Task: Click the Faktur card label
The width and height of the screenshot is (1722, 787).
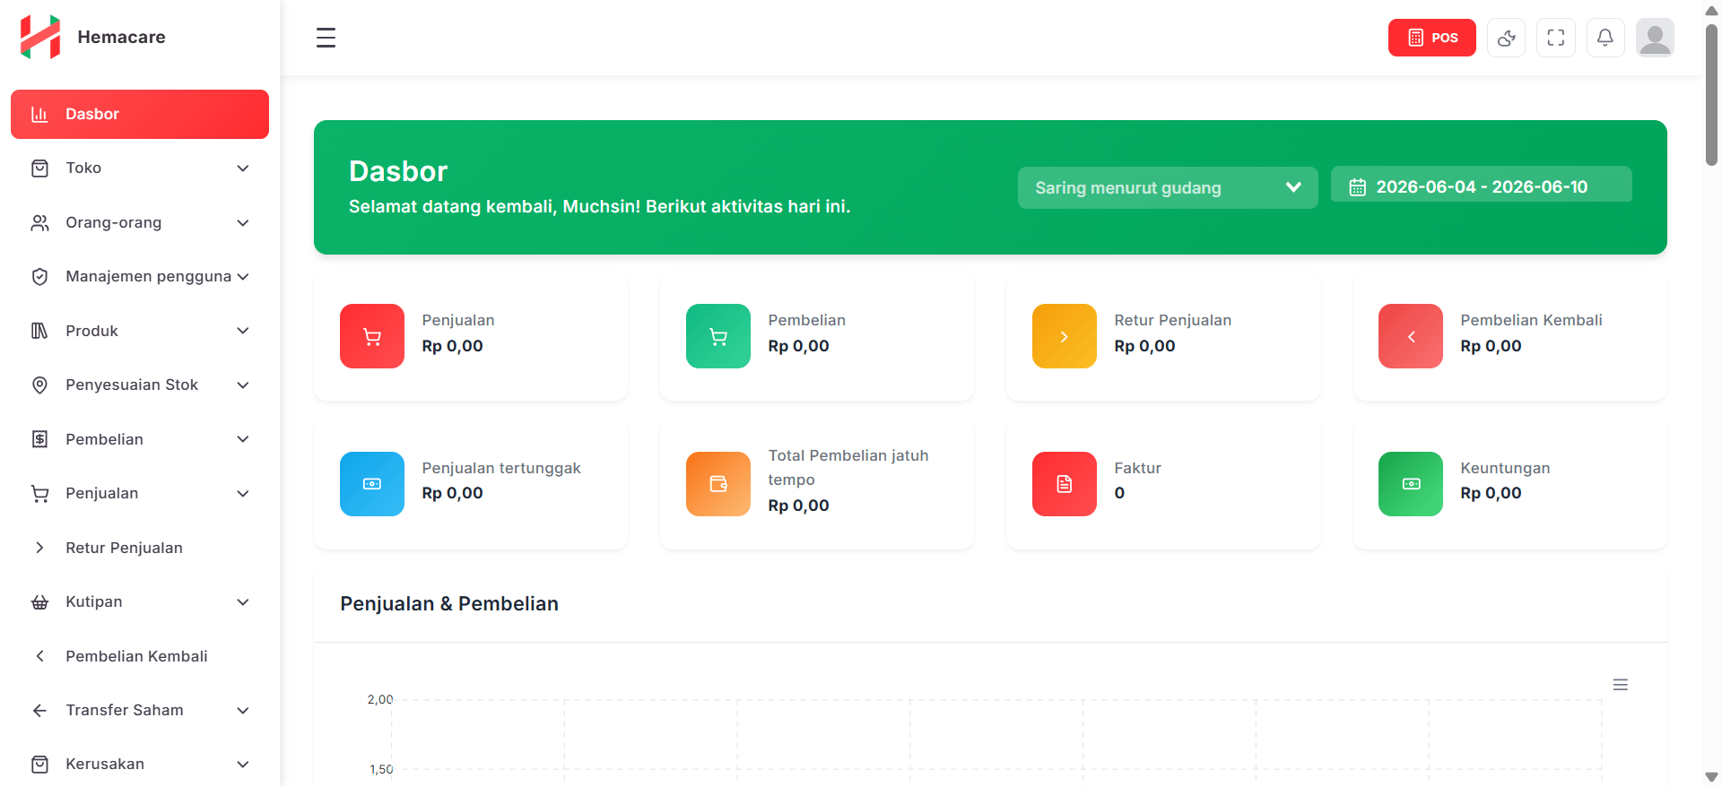Action: point(1137,468)
